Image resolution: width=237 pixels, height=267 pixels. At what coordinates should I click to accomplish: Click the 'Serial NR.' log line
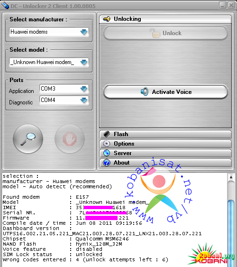click(67, 212)
